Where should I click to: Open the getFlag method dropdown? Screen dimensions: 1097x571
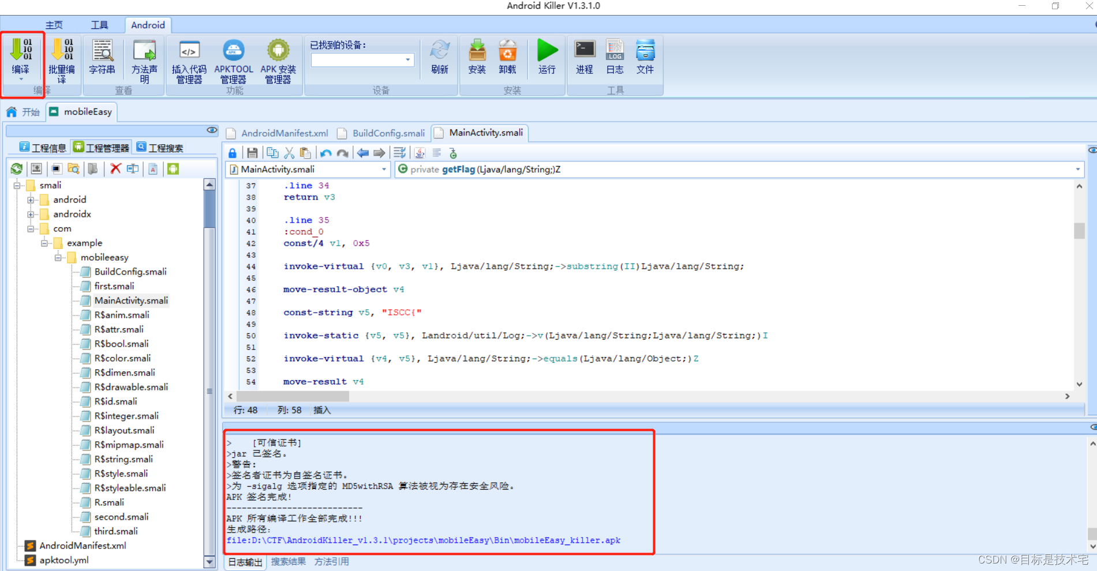click(x=1077, y=170)
